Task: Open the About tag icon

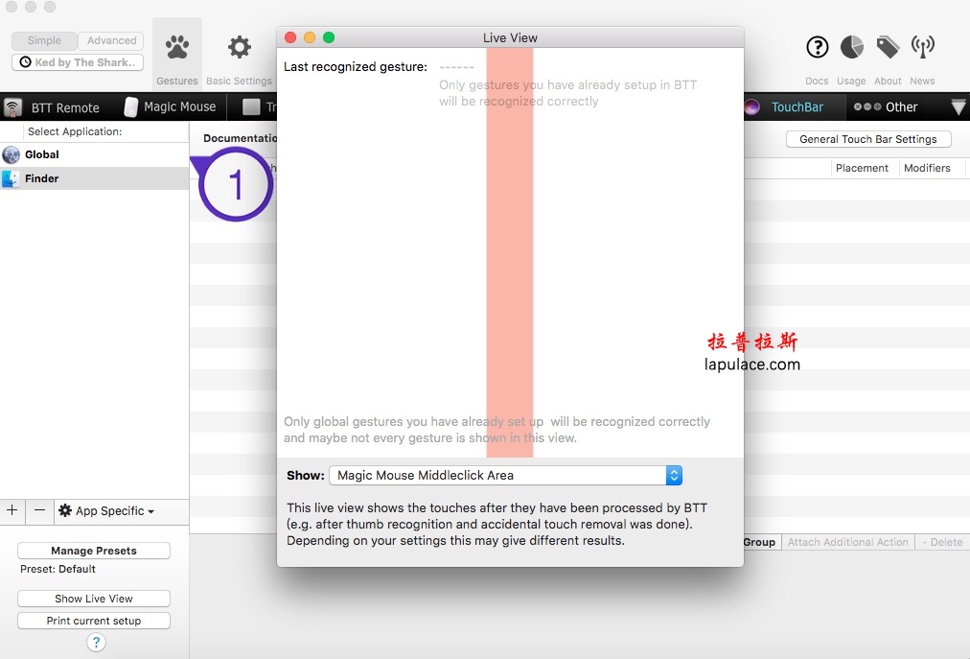Action: (888, 47)
